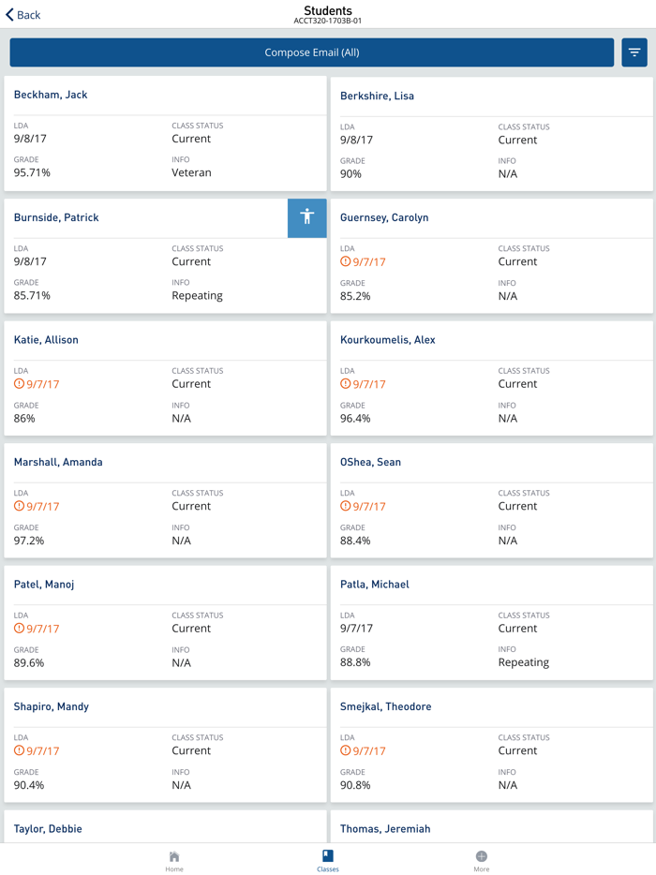This screenshot has height=875, width=656.
Task: Select the Classes tab
Action: coord(328,861)
